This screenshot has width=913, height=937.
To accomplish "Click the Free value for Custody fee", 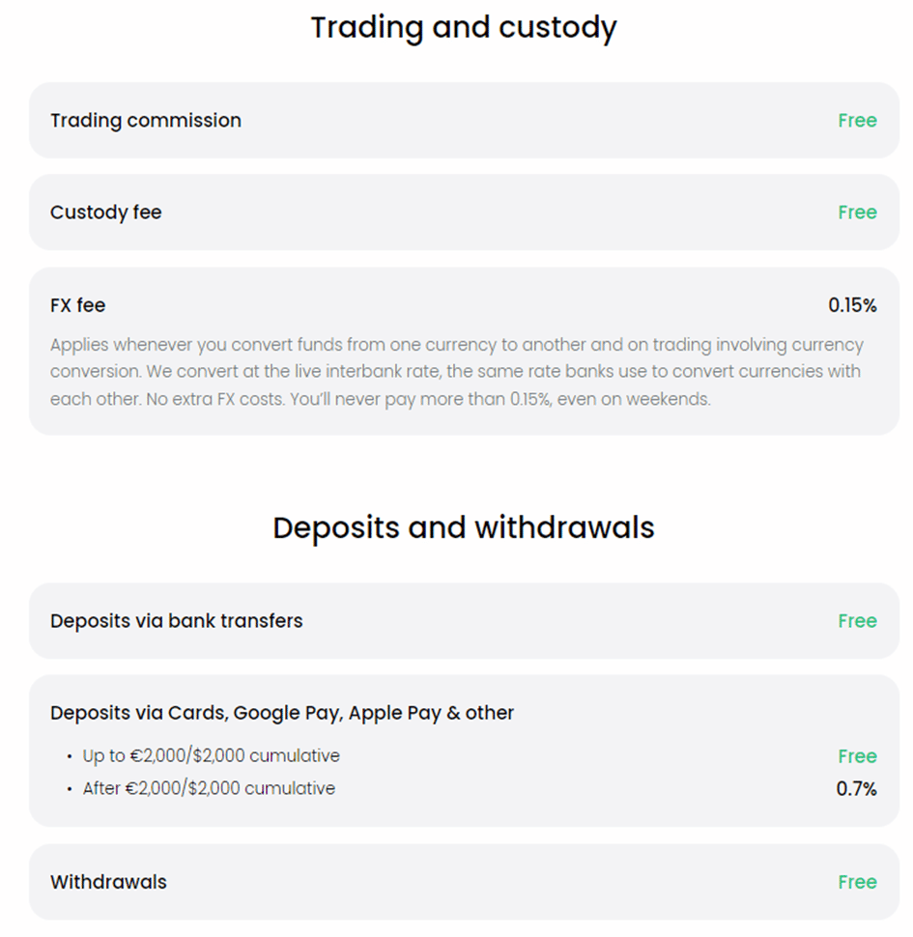I will pyautogui.click(x=857, y=213).
